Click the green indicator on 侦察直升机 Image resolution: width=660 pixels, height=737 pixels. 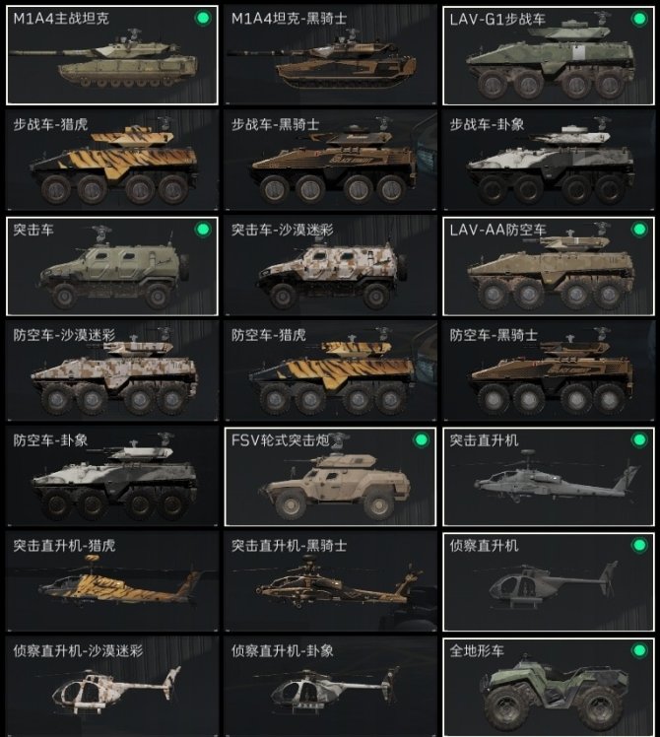pos(639,545)
